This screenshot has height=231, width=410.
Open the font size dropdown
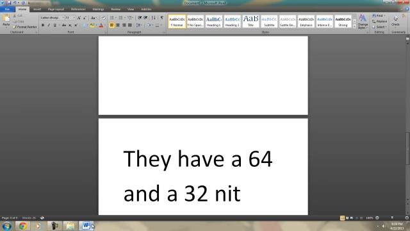tap(74, 18)
